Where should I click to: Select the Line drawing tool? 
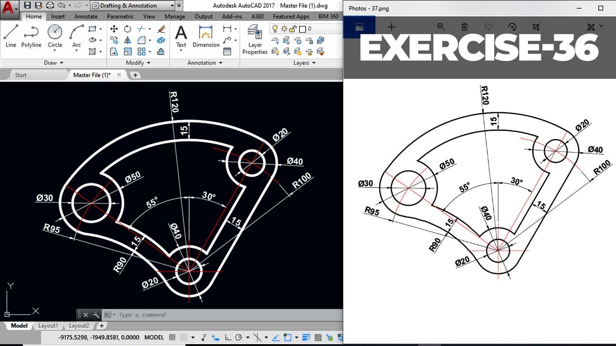tap(11, 37)
